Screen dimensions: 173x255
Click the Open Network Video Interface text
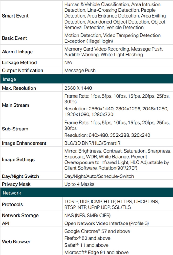(x=107, y=223)
